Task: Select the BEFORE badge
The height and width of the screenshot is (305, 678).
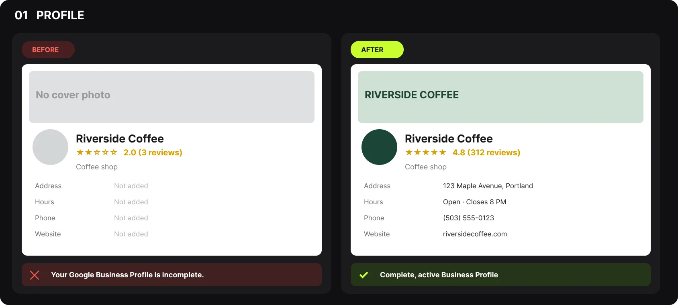Action: 48,50
